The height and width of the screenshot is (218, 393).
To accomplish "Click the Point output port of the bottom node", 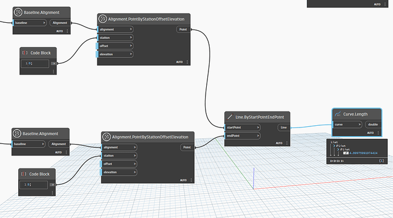I will [x=187, y=147].
